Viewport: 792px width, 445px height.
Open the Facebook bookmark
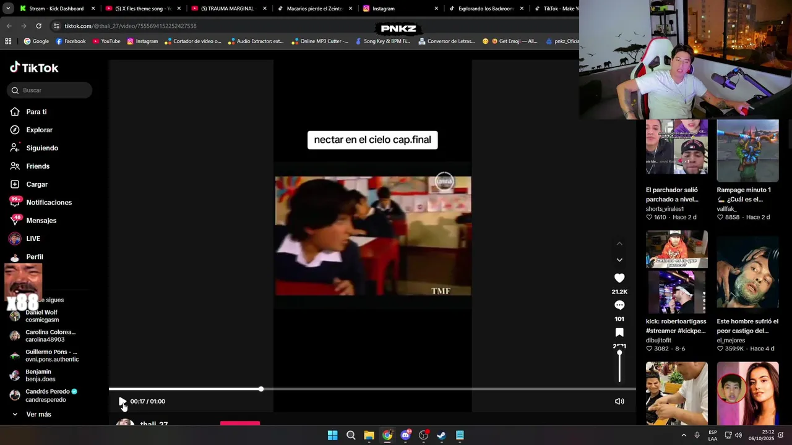tap(71, 41)
